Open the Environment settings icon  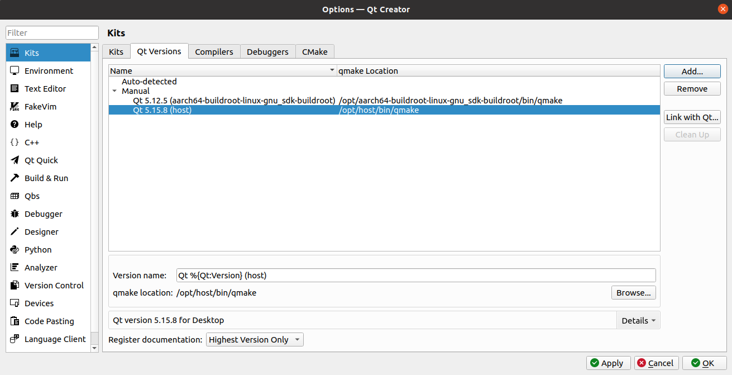tap(15, 70)
